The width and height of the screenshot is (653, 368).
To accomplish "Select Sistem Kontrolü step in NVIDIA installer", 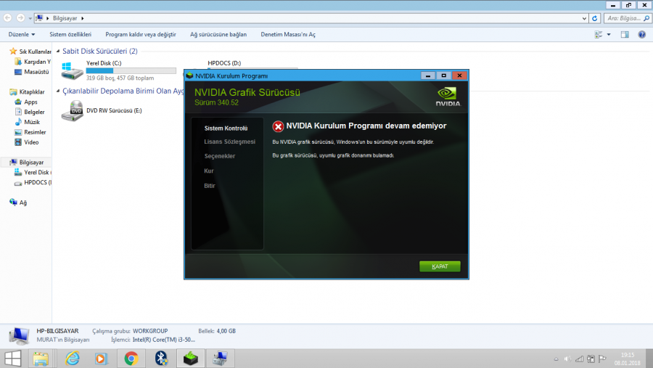I will tap(226, 128).
